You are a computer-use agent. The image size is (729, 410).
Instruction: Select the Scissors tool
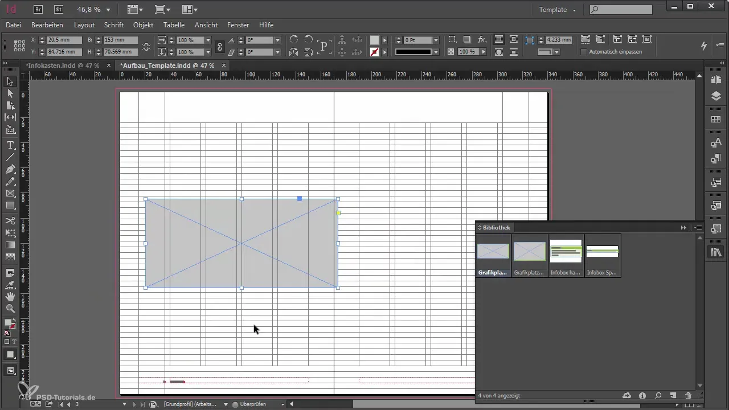10,220
